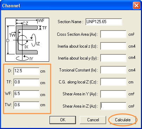Edit the WF flange width value 6.5

pyautogui.click(x=26, y=94)
